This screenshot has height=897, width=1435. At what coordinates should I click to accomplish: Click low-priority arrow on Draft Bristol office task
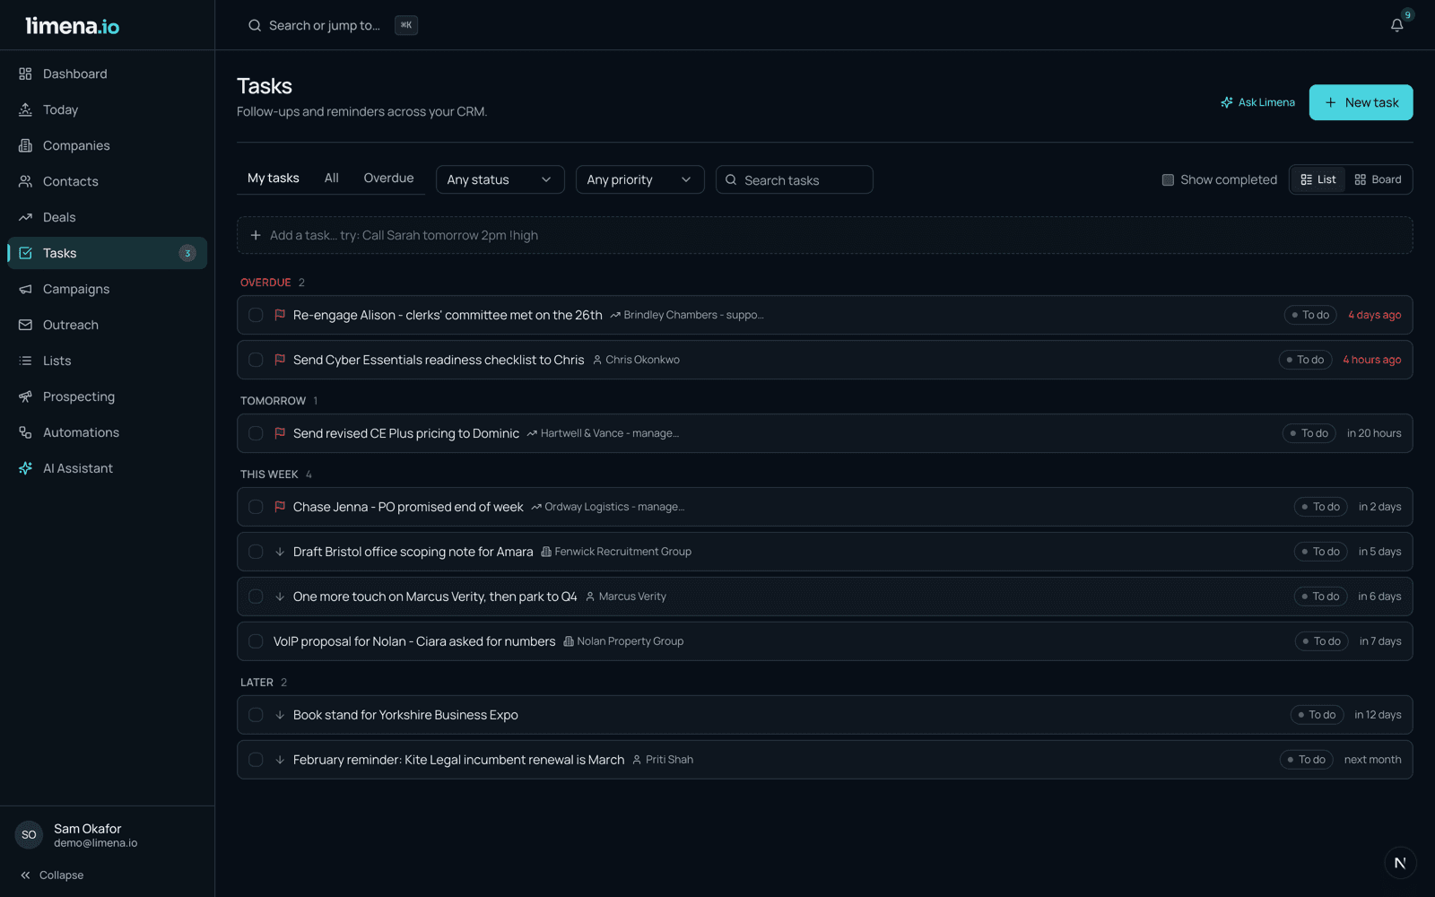pyautogui.click(x=280, y=552)
